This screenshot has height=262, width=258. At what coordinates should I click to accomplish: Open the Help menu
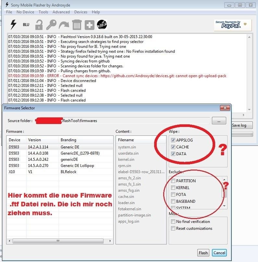96,12
